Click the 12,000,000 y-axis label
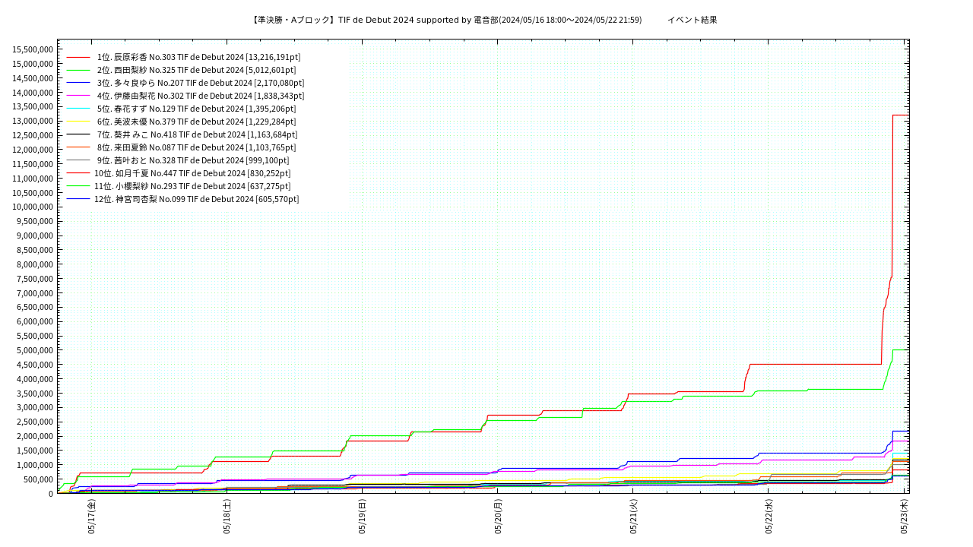This screenshot has width=973, height=547. 33,150
